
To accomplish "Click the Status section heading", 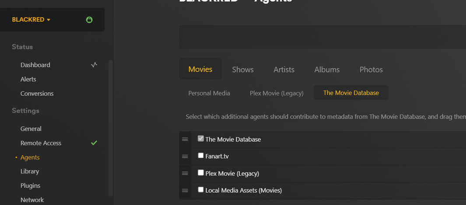I will point(22,47).
